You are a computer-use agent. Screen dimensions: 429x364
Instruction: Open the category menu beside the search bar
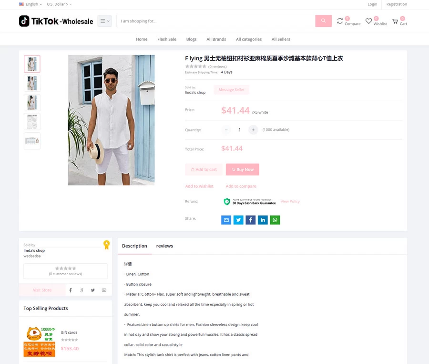[x=104, y=21]
